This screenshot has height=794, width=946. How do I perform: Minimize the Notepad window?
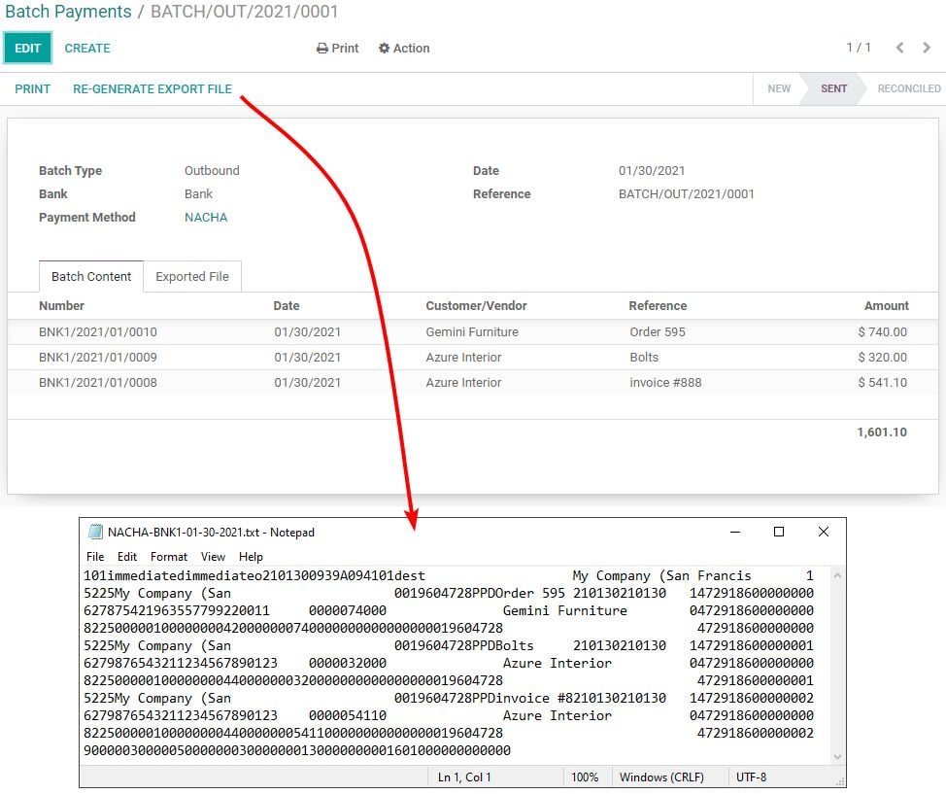[x=733, y=532]
